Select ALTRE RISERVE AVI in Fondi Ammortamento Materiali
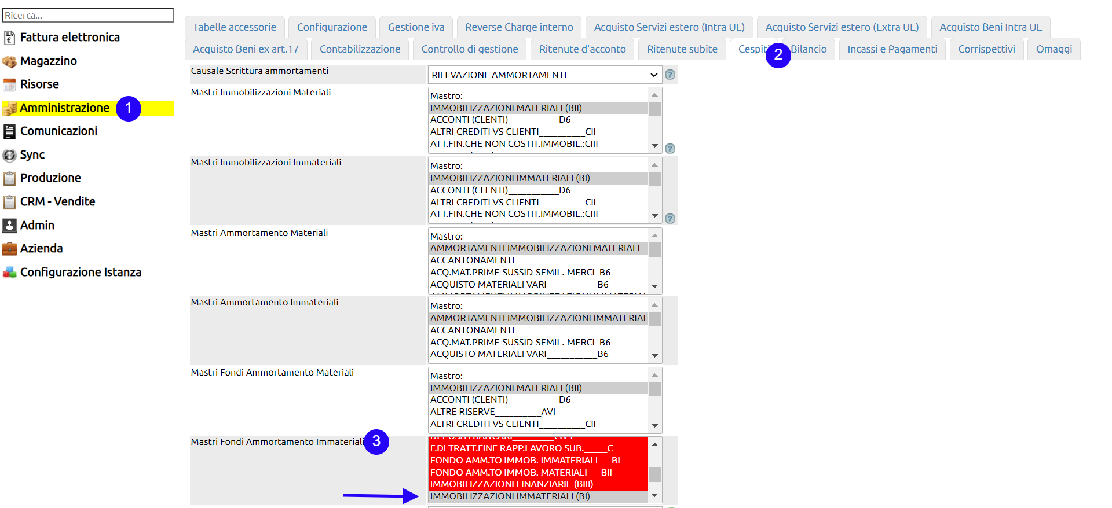Screen dimensions: 1112x508 point(538,412)
